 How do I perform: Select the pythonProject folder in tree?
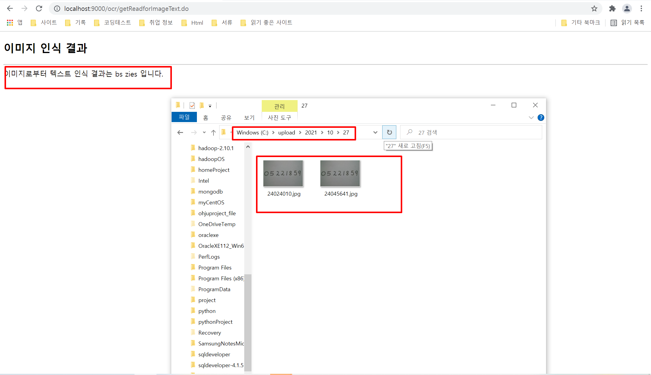pyautogui.click(x=215, y=322)
